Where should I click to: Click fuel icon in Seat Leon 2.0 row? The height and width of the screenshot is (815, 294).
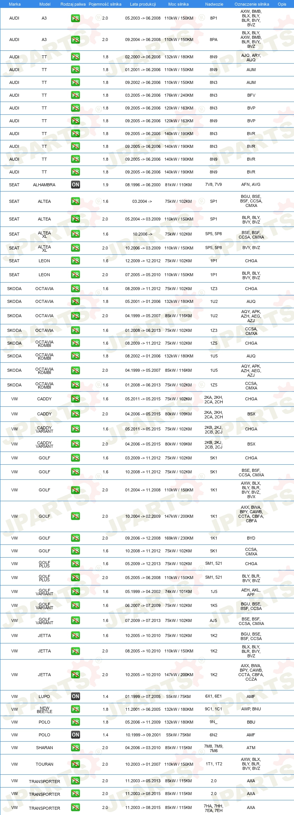pos(75,275)
